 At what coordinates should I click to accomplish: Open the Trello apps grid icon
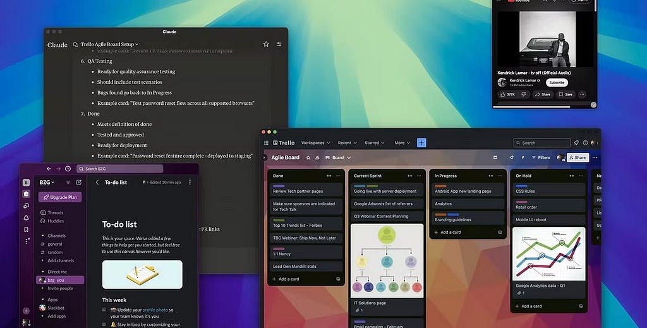[266, 143]
